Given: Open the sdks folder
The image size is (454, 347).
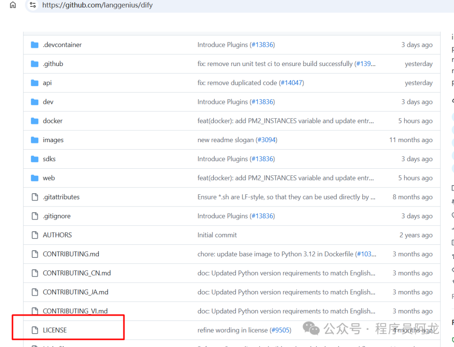Looking at the screenshot, I should point(49,159).
